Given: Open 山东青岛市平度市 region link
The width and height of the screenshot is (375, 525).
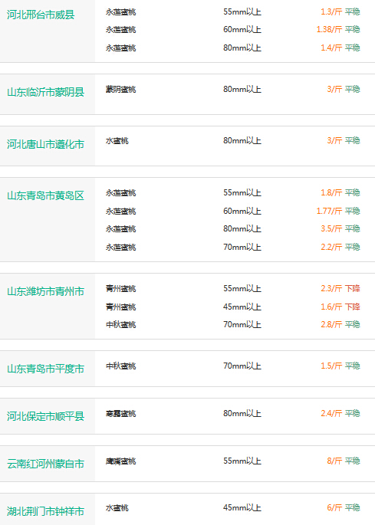Looking at the screenshot, I should tap(45, 369).
